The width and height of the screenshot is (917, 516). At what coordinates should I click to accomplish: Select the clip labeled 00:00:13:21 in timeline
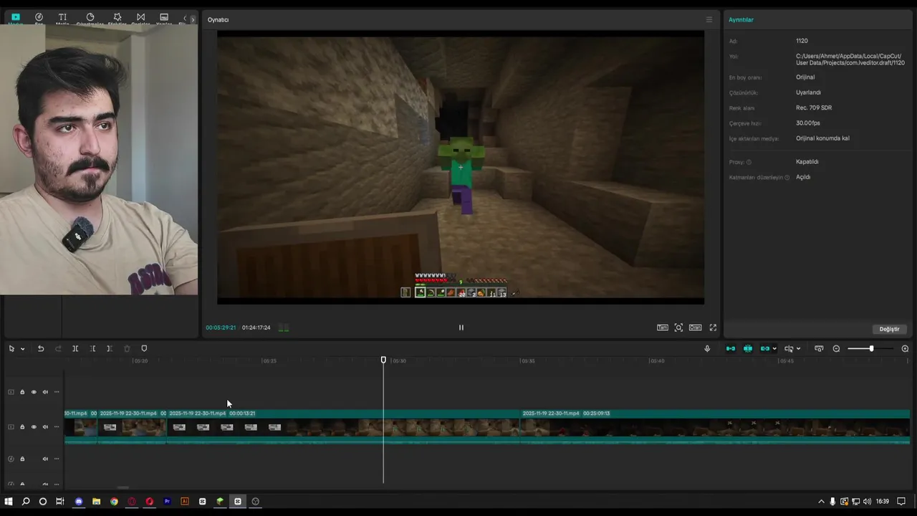[x=343, y=427]
